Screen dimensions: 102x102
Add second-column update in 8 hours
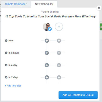[59, 53]
